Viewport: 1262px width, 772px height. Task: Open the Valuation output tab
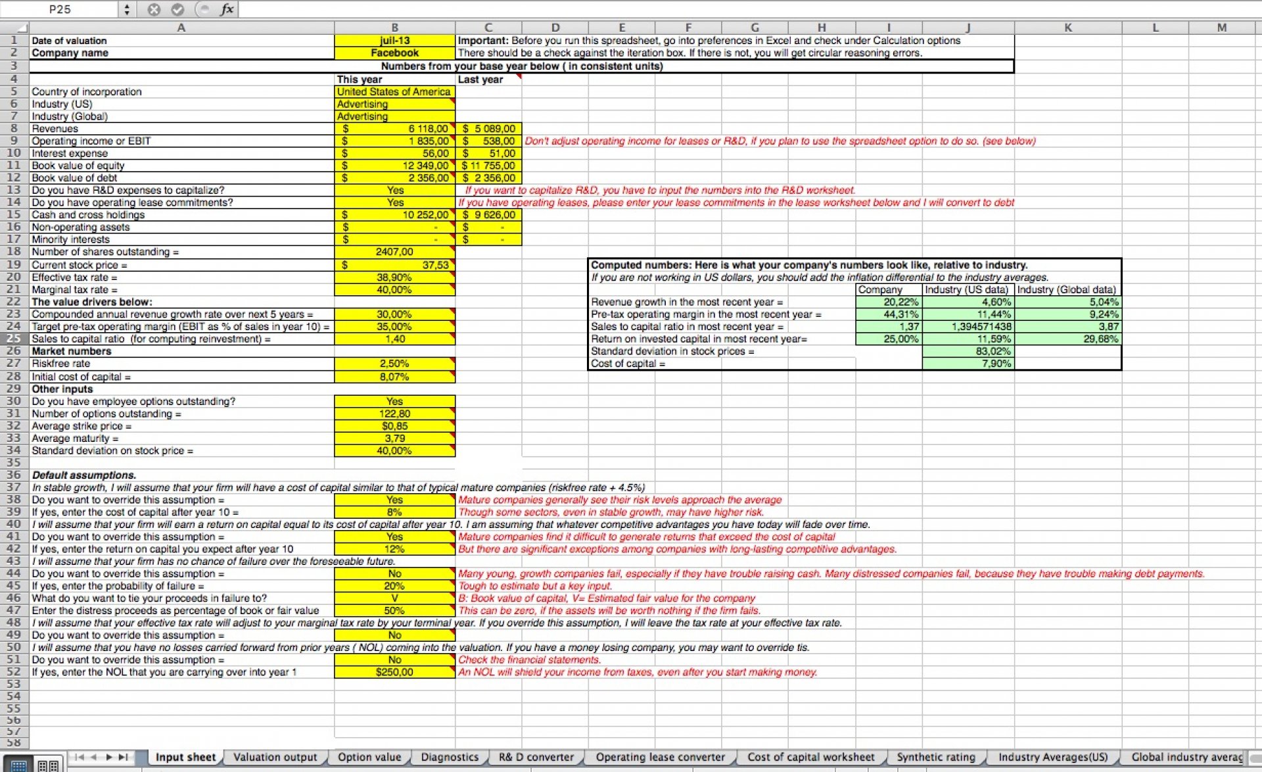click(x=275, y=757)
